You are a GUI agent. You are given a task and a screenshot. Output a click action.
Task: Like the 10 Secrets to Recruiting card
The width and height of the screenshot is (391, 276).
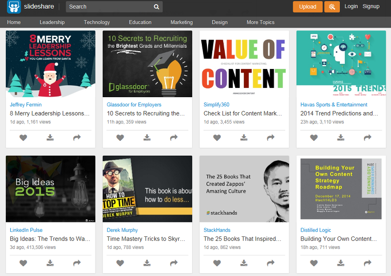[x=120, y=137]
